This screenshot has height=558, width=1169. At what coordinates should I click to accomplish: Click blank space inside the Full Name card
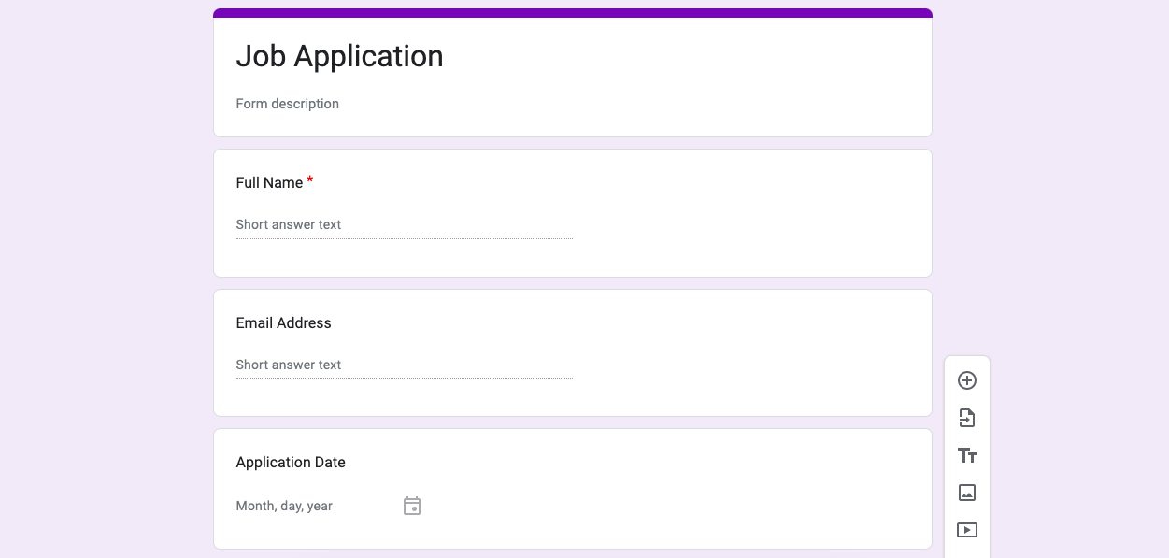(748, 215)
